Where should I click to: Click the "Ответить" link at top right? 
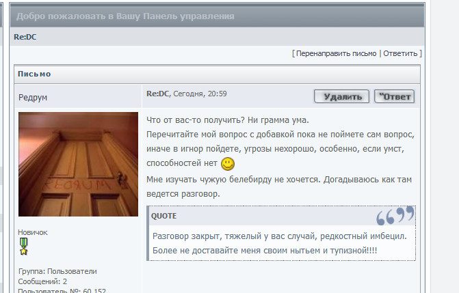[400, 53]
